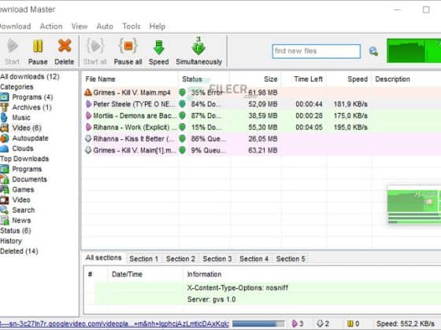The height and width of the screenshot is (330, 441).
Task: Click the googlevideo URL link in status bar
Action: point(114,324)
